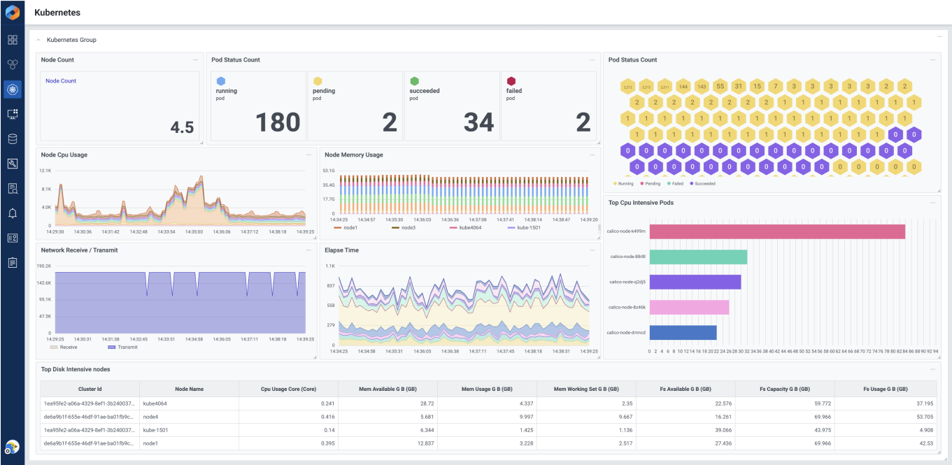Open options menu of Pod Status cards panel
The height and width of the screenshot is (465, 952).
[592, 60]
